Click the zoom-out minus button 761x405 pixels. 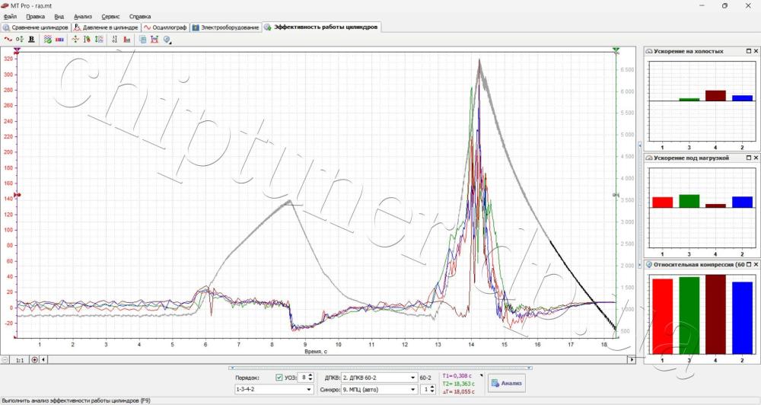[5, 360]
